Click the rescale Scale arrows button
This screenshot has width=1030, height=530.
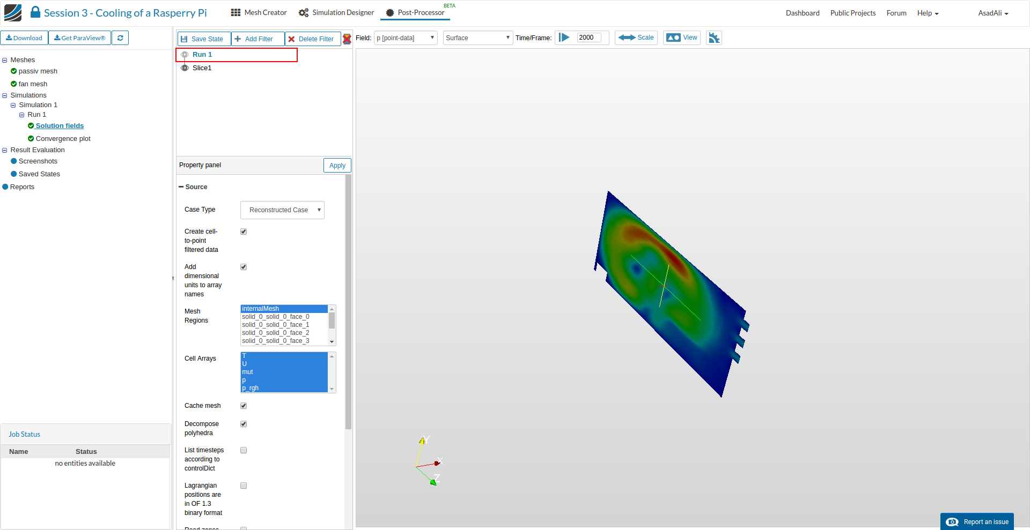click(636, 38)
